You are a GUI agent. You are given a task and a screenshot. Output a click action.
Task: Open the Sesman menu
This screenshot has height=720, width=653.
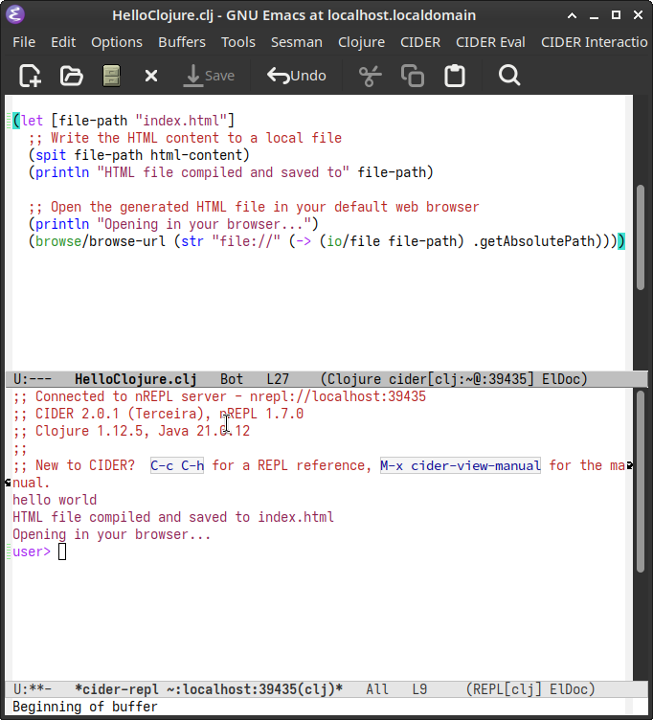pos(297,42)
